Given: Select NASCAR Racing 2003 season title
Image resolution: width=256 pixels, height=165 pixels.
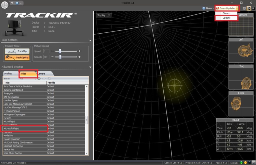Looking at the screenshot, I should click(24, 143).
